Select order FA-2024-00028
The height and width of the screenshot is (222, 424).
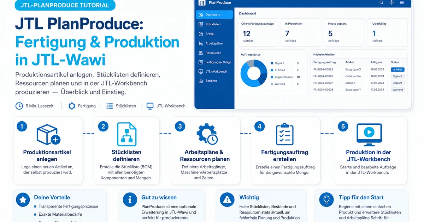pyautogui.click(x=323, y=90)
